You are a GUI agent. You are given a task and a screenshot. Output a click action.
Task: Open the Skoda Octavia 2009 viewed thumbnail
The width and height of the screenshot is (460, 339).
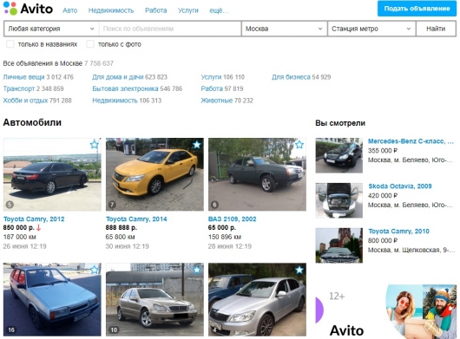point(338,200)
